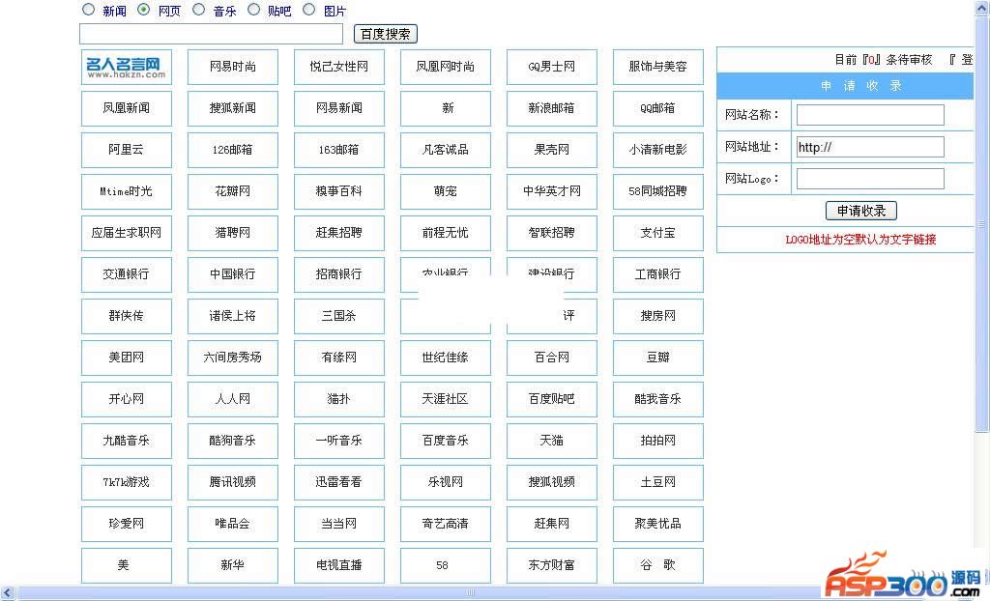Click the horizontal scrollbar left arrow
Viewport: 990px width, 601px height.
7,593
